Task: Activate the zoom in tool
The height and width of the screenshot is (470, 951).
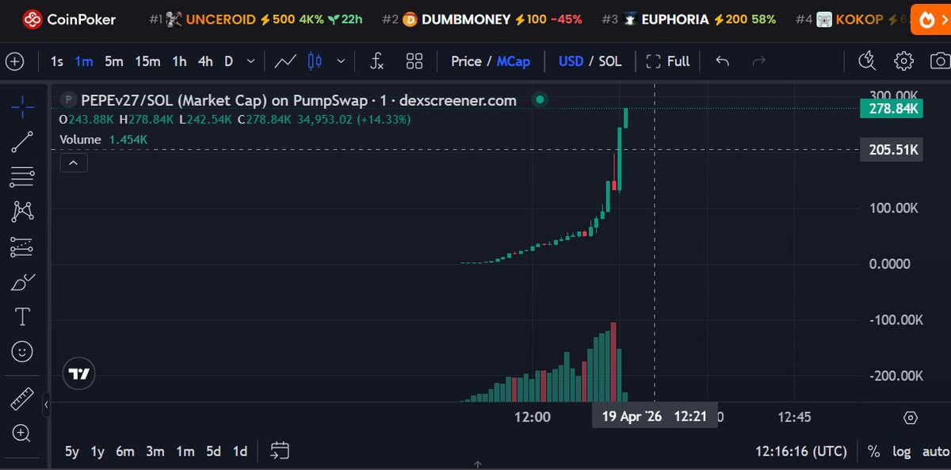Action: [22, 434]
